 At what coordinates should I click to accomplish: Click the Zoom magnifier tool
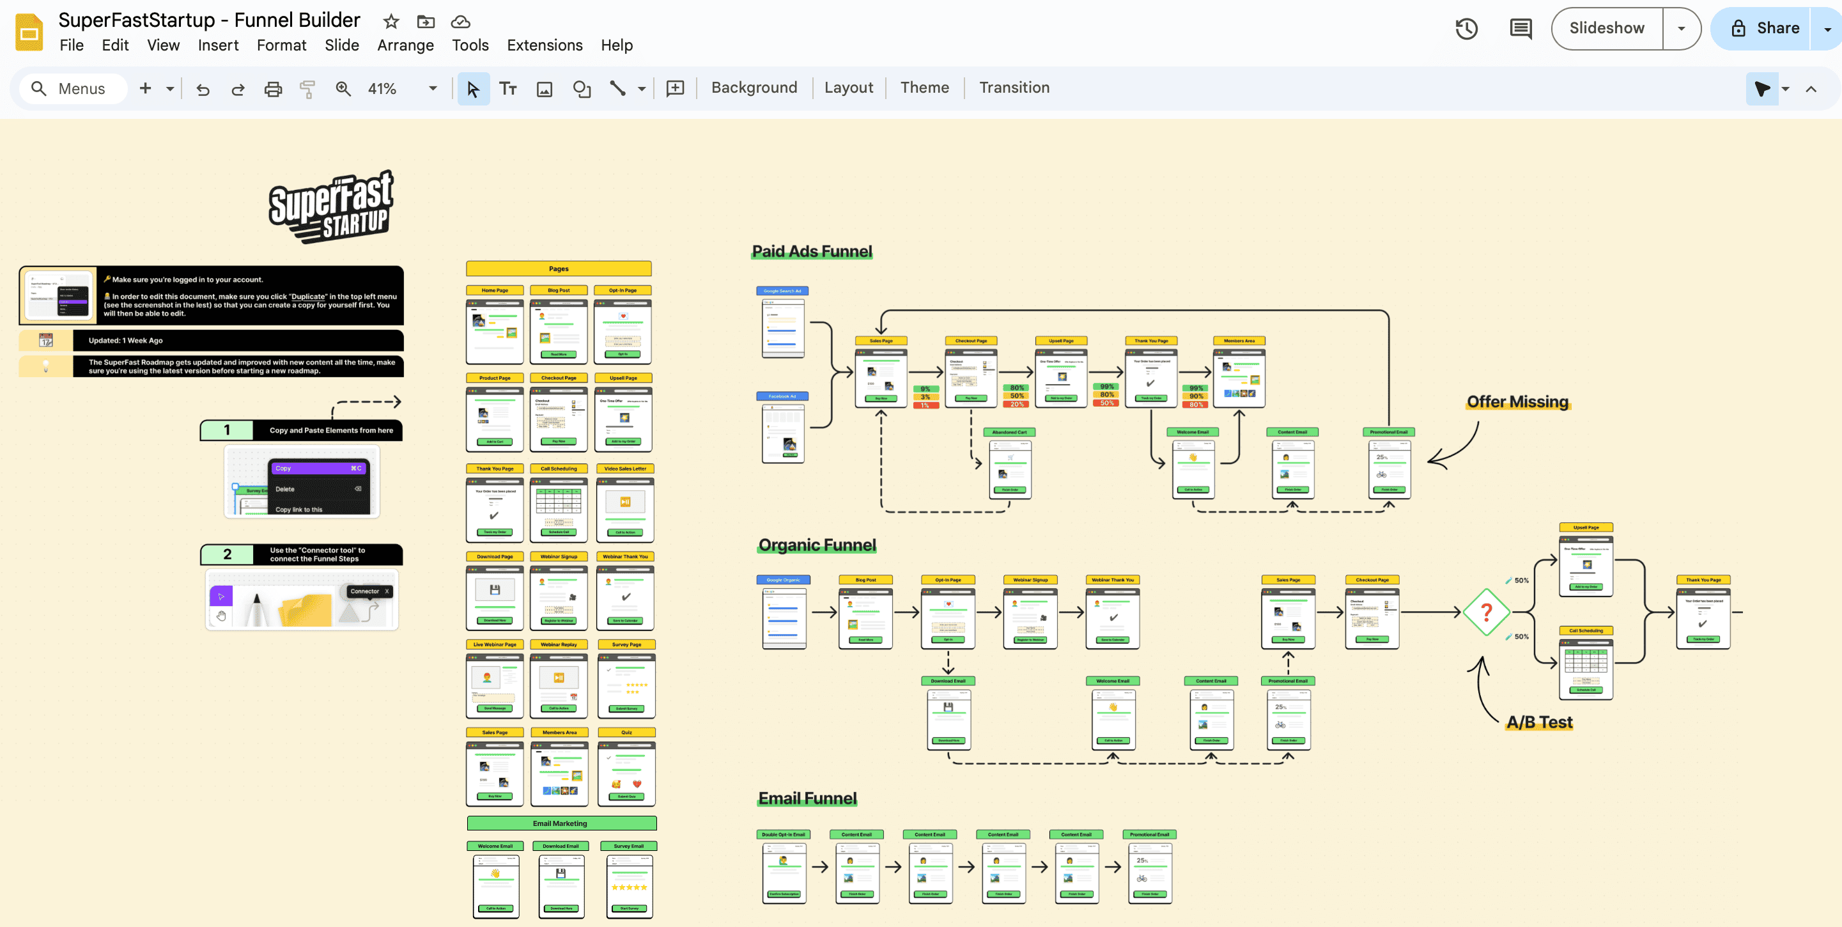[x=343, y=89]
